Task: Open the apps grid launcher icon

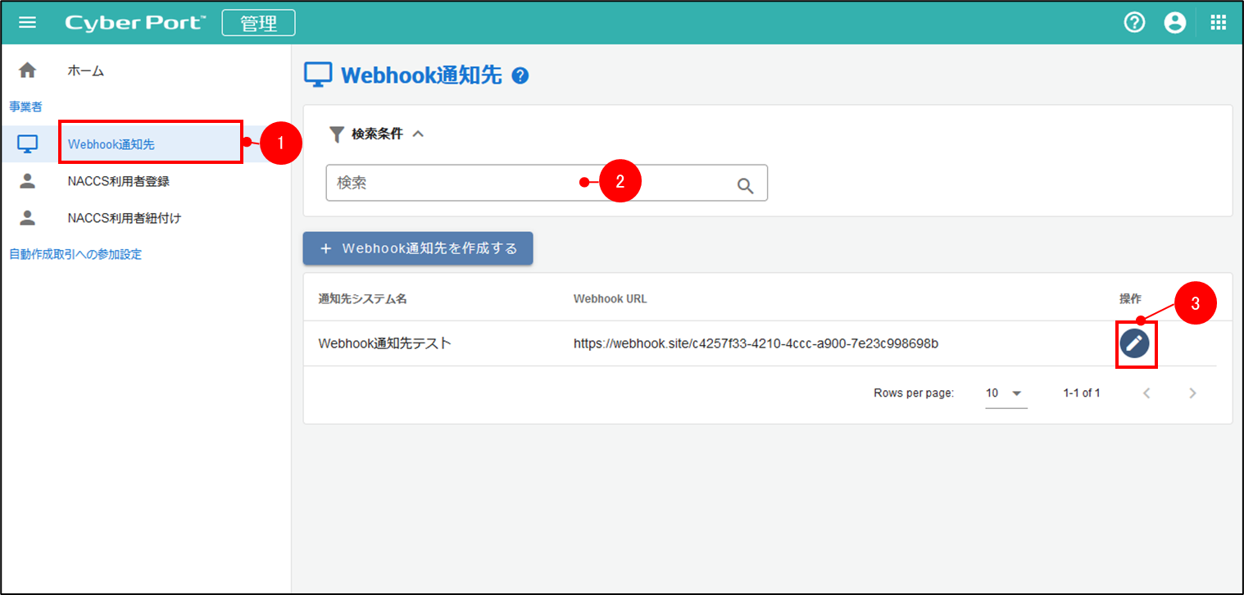Action: [1218, 22]
